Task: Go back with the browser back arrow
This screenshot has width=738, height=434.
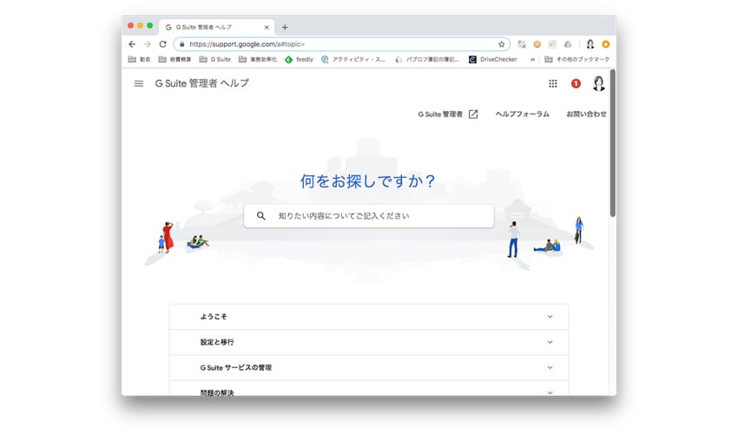Action: coord(132,44)
